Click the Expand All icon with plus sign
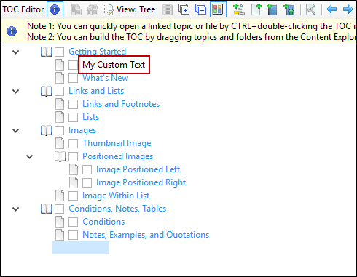 pos(184,9)
